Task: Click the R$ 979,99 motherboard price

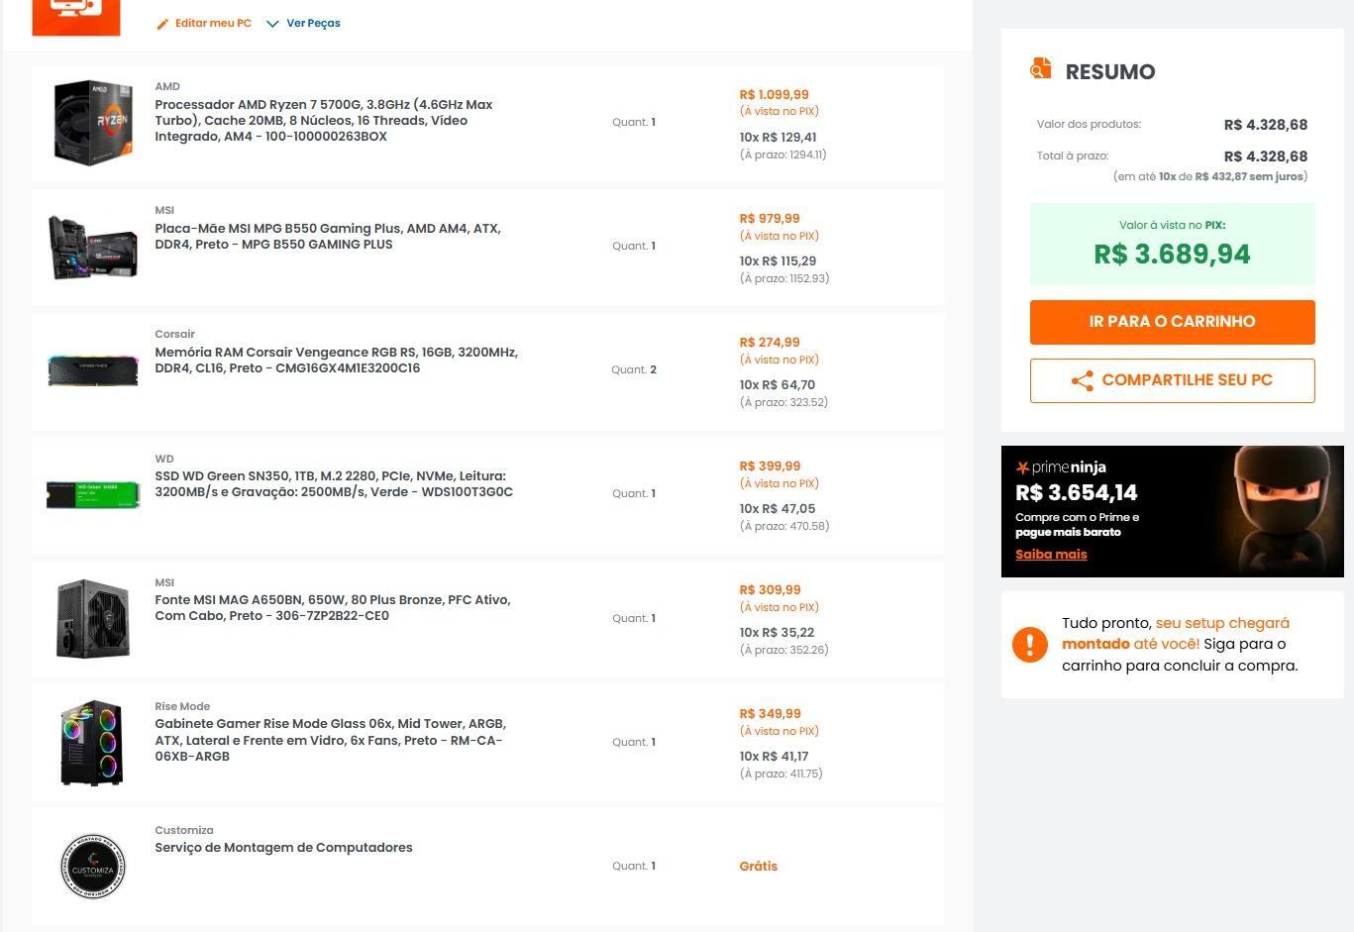Action: click(x=770, y=219)
